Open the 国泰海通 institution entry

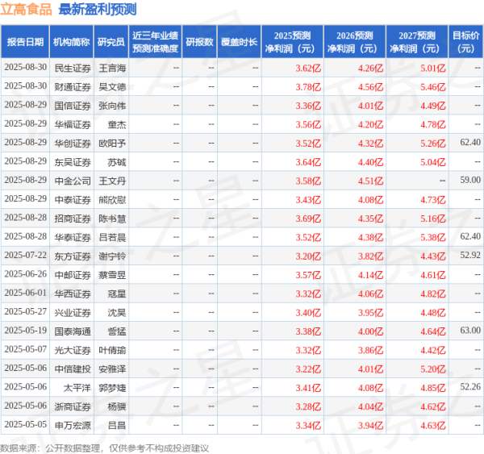click(71, 330)
